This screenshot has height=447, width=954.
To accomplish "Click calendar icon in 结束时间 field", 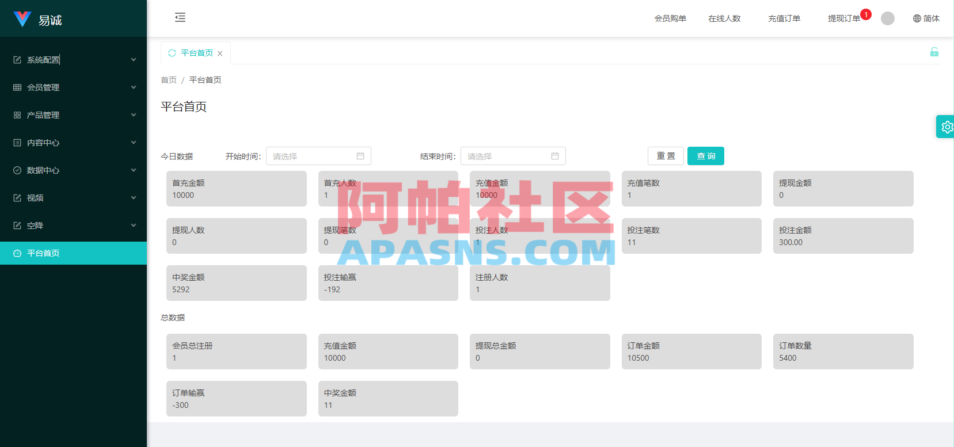I will 555,156.
